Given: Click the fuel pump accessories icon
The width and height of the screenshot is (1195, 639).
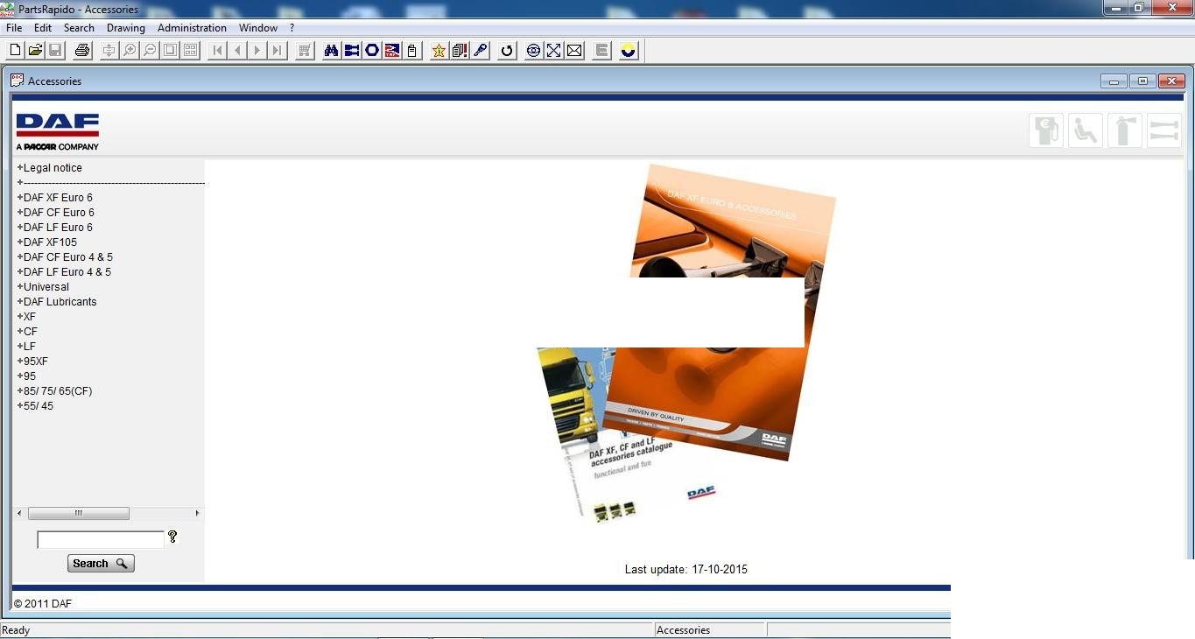Looking at the screenshot, I should pos(1046,131).
